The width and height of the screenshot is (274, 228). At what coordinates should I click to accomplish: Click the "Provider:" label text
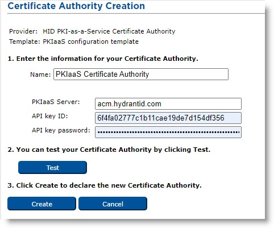click(x=23, y=31)
